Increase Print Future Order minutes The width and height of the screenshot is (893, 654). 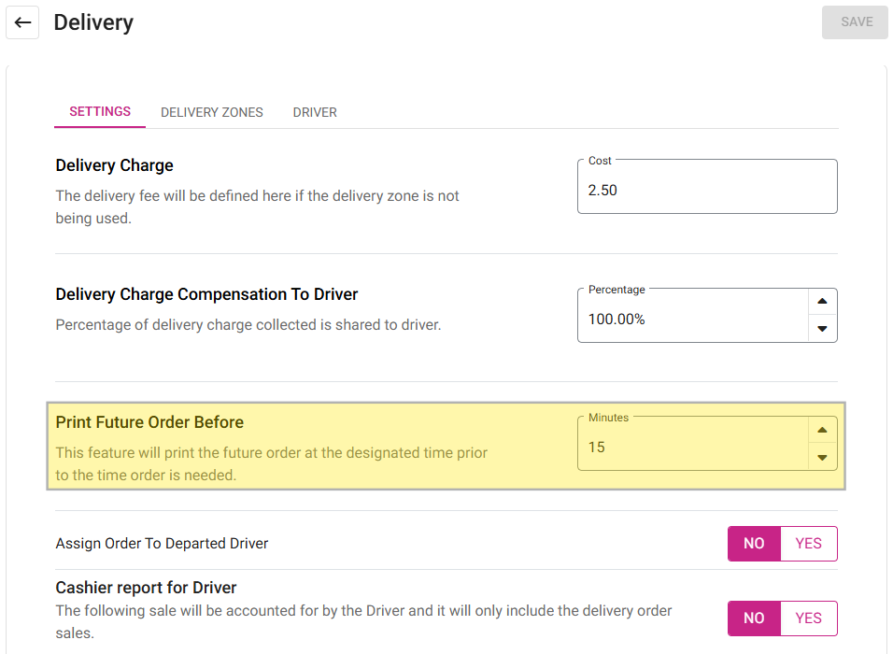pos(822,430)
